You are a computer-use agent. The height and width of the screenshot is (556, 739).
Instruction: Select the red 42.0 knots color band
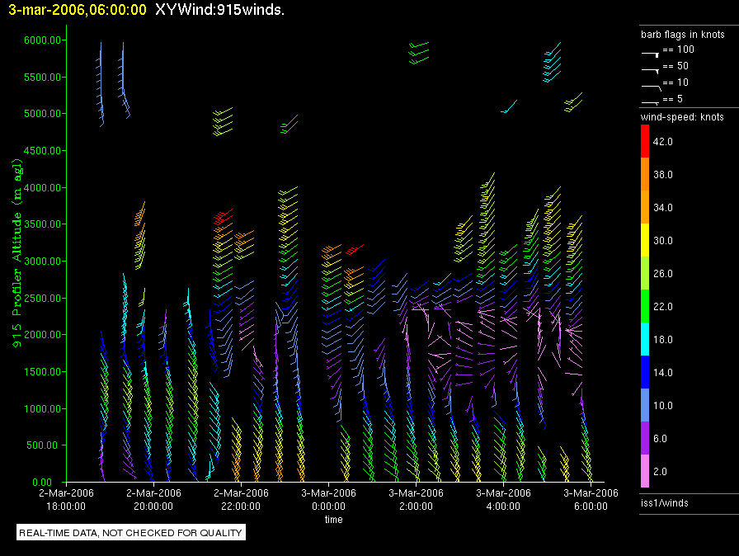point(645,142)
